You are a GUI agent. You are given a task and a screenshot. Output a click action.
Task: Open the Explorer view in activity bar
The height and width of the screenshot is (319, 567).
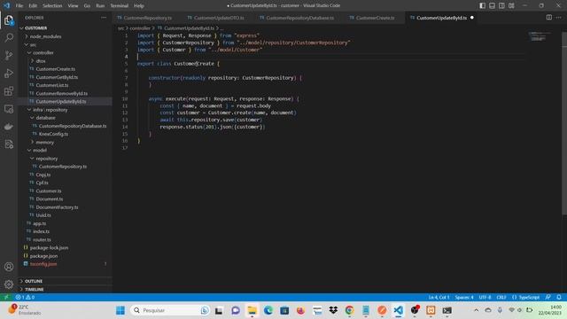[9, 20]
